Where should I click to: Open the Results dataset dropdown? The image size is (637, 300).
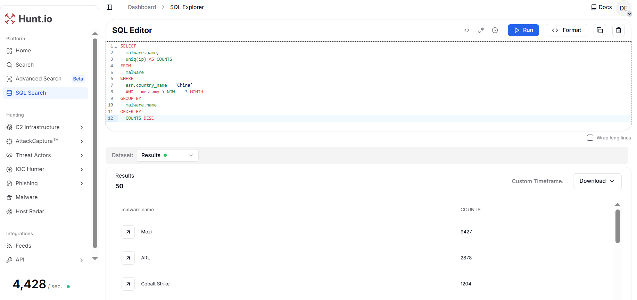[x=167, y=155]
